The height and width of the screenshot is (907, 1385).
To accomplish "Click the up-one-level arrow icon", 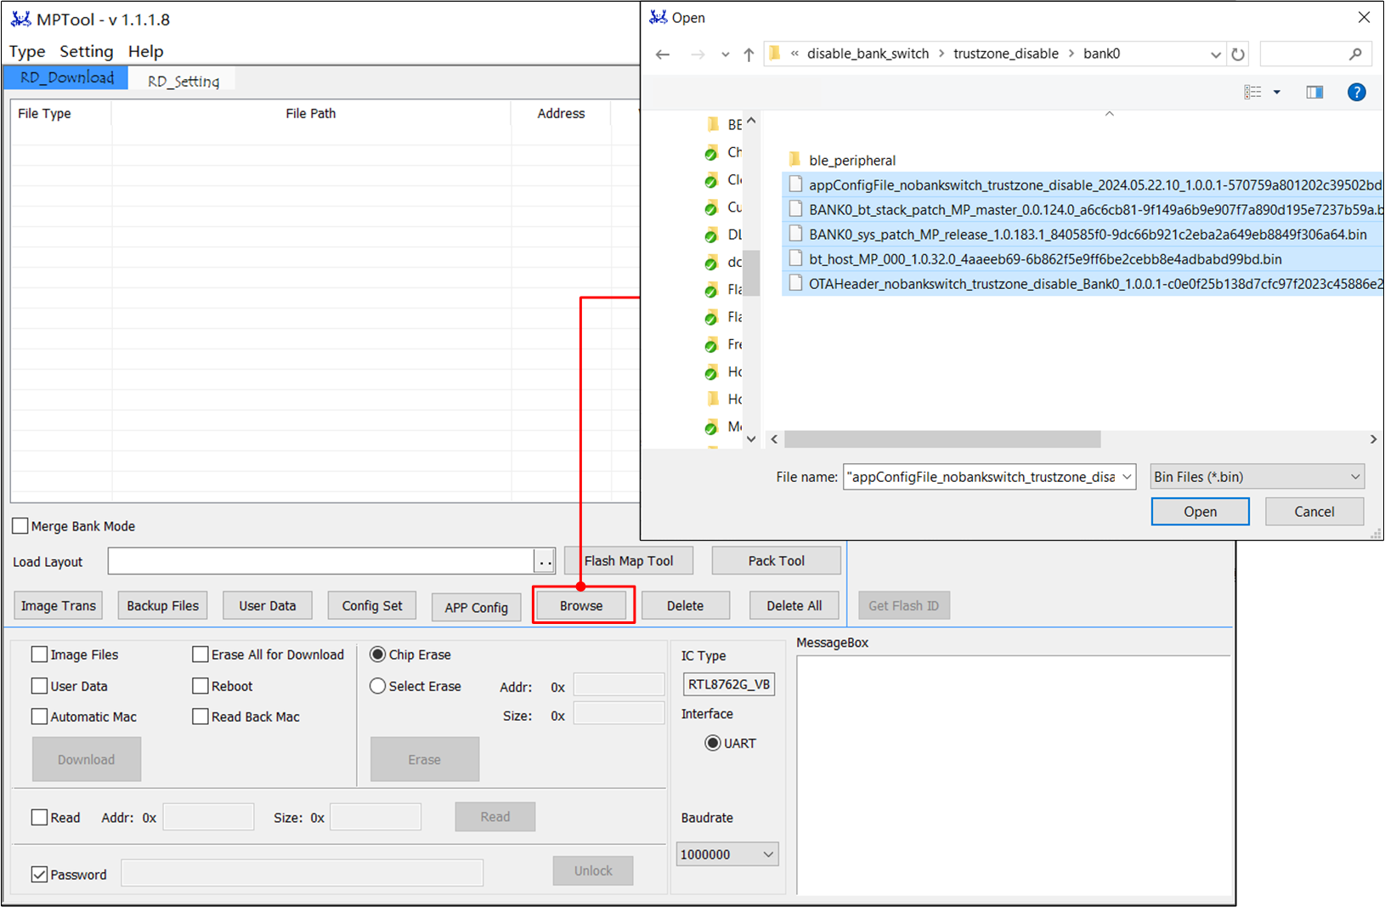I will [x=749, y=54].
